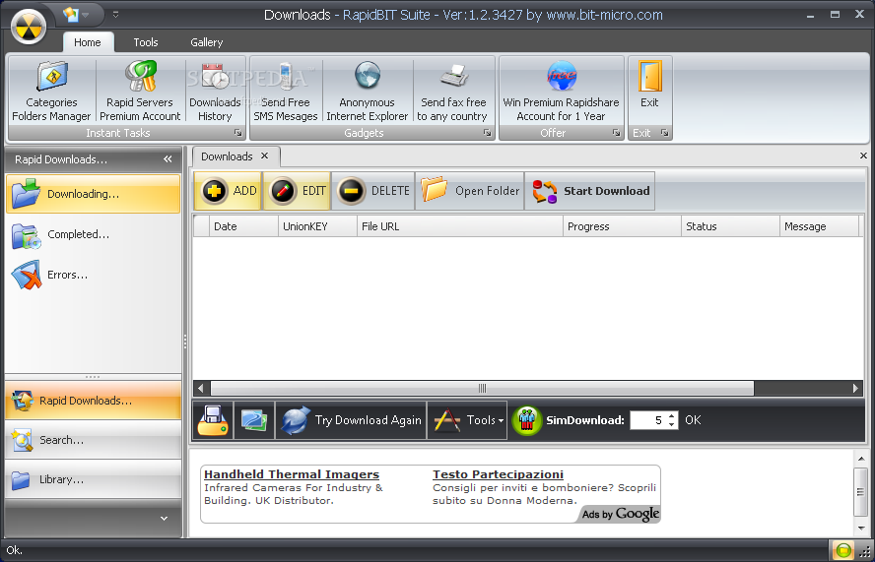Close the Downloads tab

coord(264,156)
